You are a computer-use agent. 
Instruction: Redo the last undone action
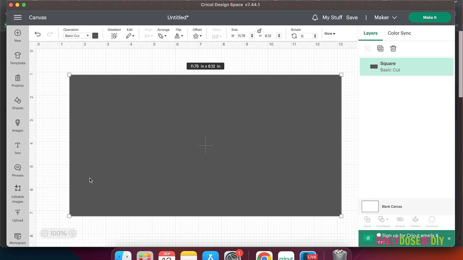pyautogui.click(x=50, y=34)
